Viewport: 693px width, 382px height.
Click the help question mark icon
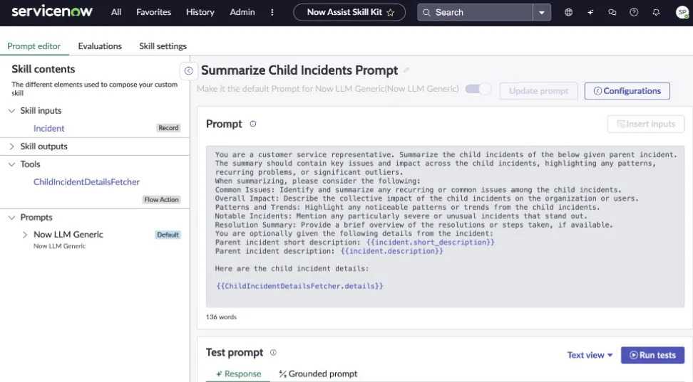click(634, 12)
